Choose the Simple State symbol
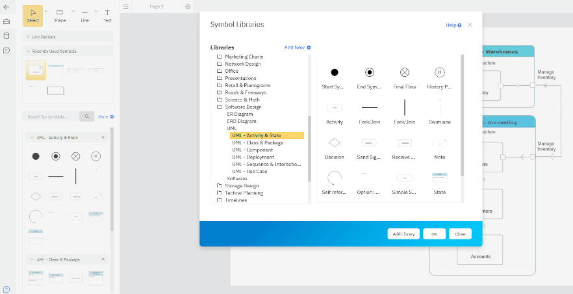573x294 pixels. point(405,178)
